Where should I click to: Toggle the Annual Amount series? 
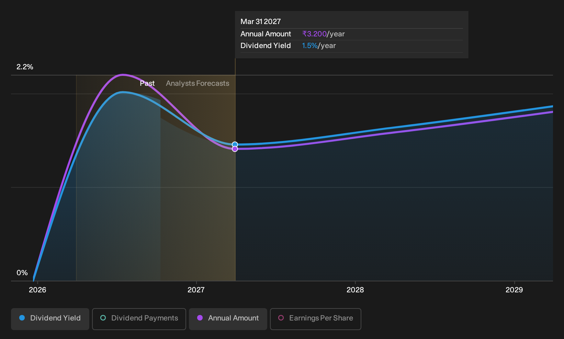pos(228,319)
